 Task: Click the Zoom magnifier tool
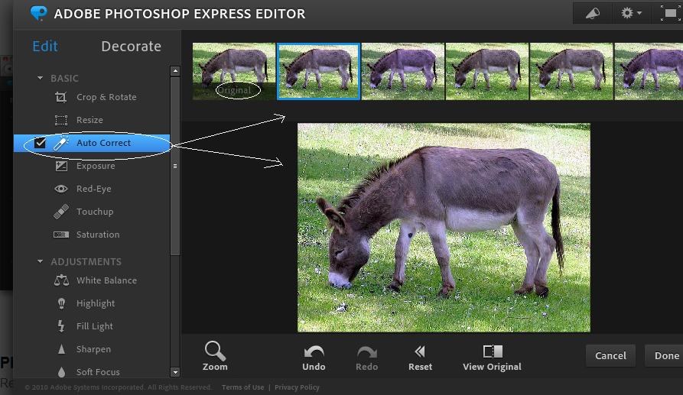(215, 356)
